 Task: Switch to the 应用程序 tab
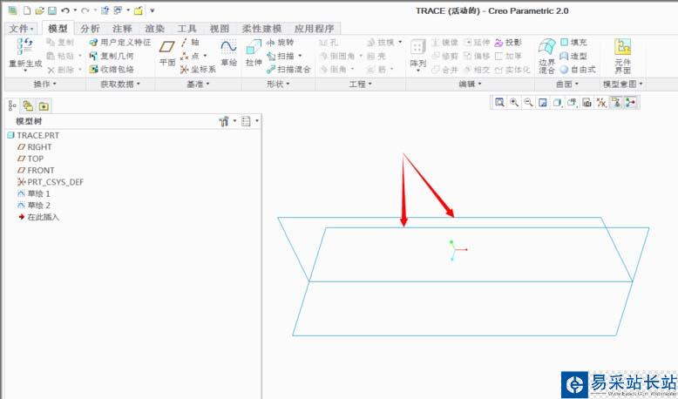(315, 29)
